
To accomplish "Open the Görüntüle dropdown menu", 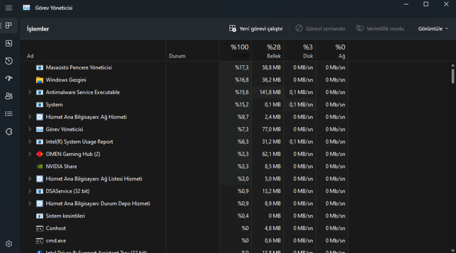I will pyautogui.click(x=433, y=29).
